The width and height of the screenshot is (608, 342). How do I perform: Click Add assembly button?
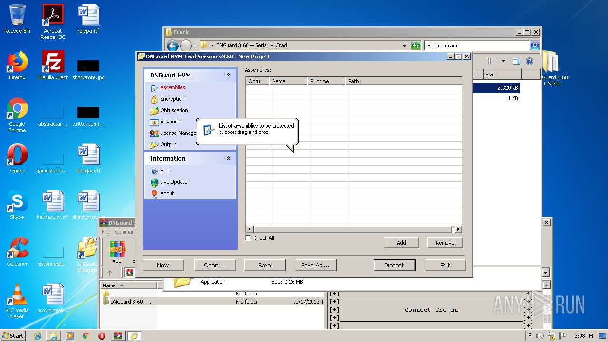401,243
